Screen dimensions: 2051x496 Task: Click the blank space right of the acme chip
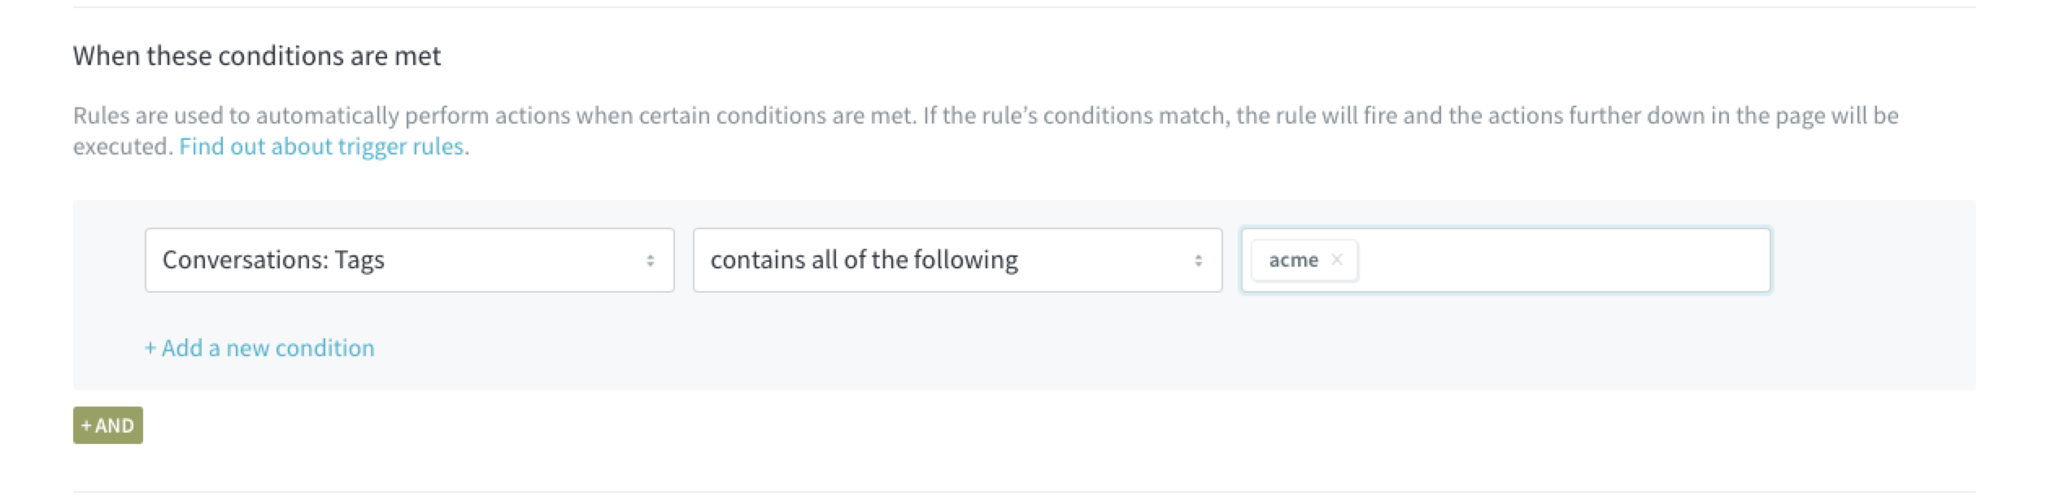tap(1561, 260)
